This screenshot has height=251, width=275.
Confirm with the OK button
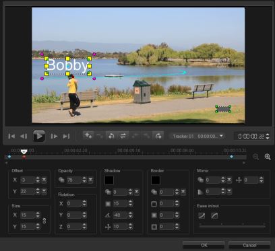pyautogui.click(x=204, y=245)
